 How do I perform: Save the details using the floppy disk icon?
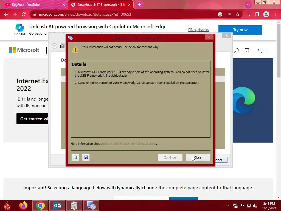click(x=86, y=157)
